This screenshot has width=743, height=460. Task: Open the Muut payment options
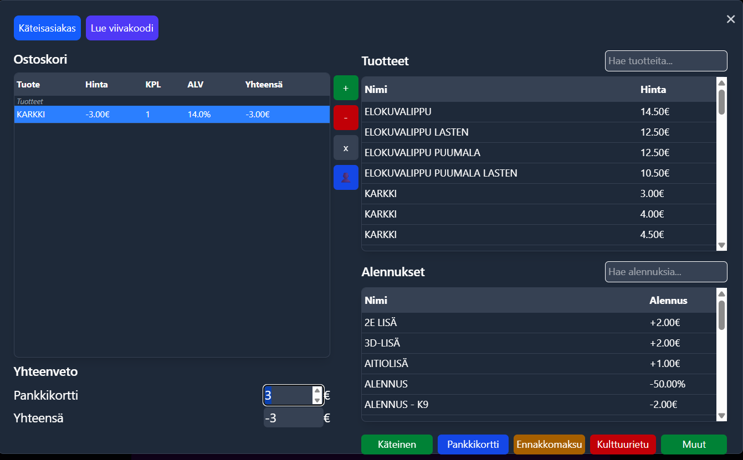coord(694,445)
